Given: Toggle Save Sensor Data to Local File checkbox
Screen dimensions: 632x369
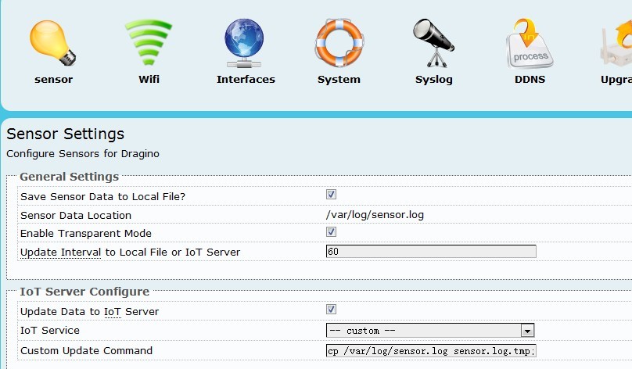Looking at the screenshot, I should [331, 195].
